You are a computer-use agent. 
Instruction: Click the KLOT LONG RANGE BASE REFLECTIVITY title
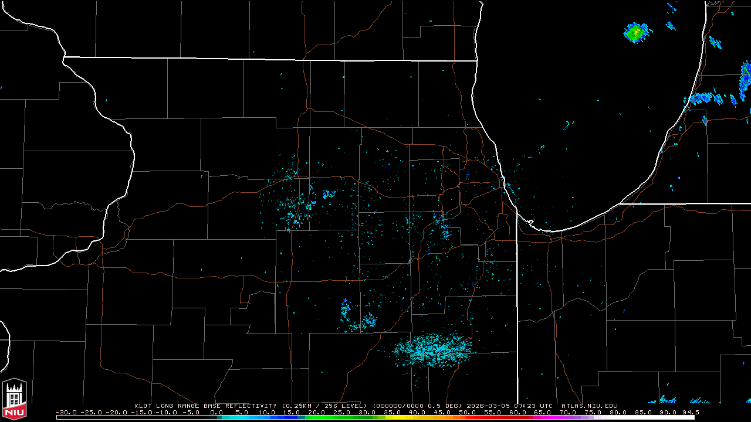point(205,406)
